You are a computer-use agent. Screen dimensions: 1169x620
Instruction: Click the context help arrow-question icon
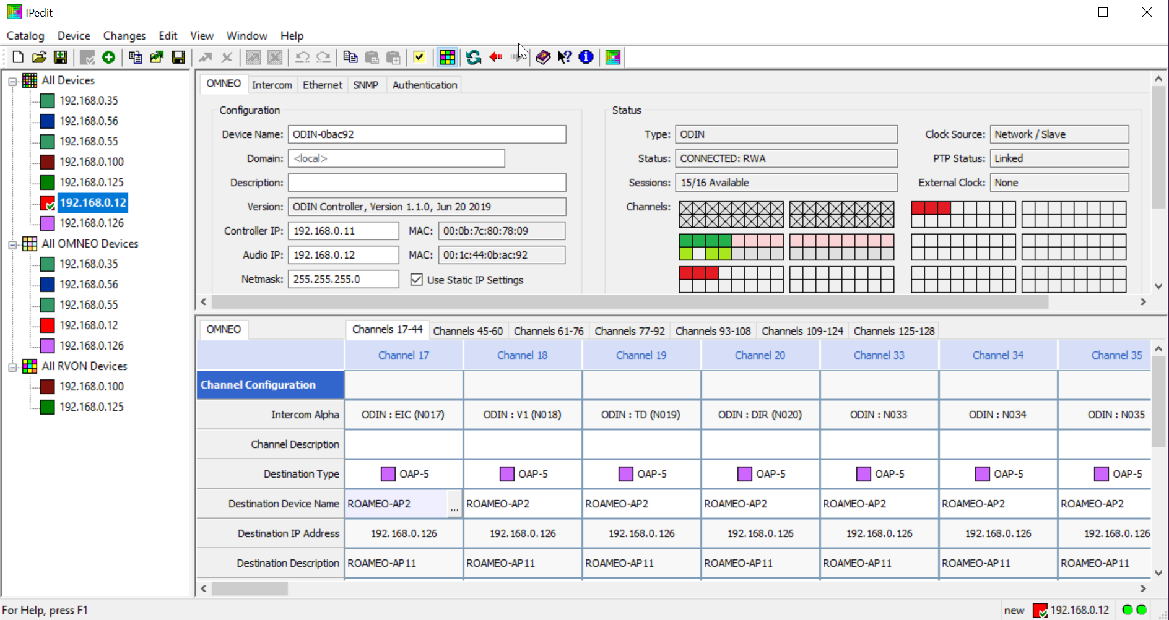click(565, 58)
